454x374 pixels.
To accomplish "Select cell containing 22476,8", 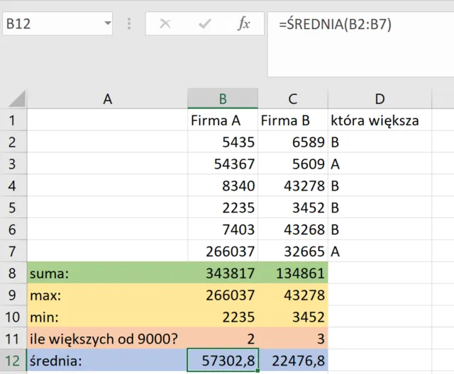I will [292, 361].
